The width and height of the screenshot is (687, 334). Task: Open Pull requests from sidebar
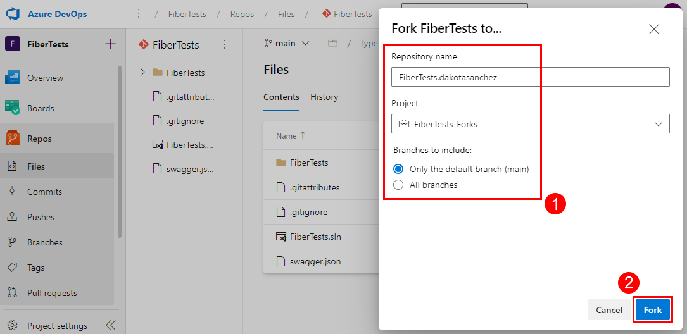click(x=51, y=293)
